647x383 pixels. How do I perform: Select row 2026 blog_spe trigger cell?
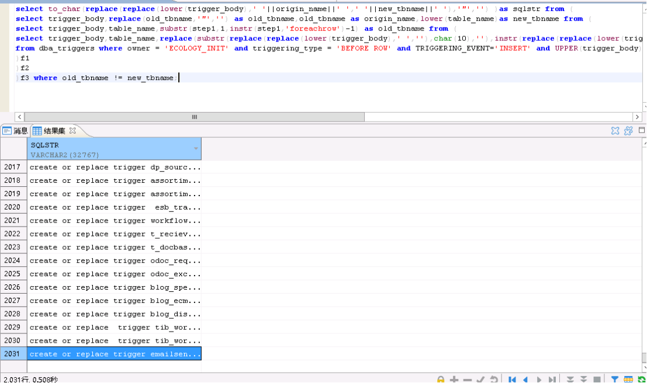pos(115,287)
